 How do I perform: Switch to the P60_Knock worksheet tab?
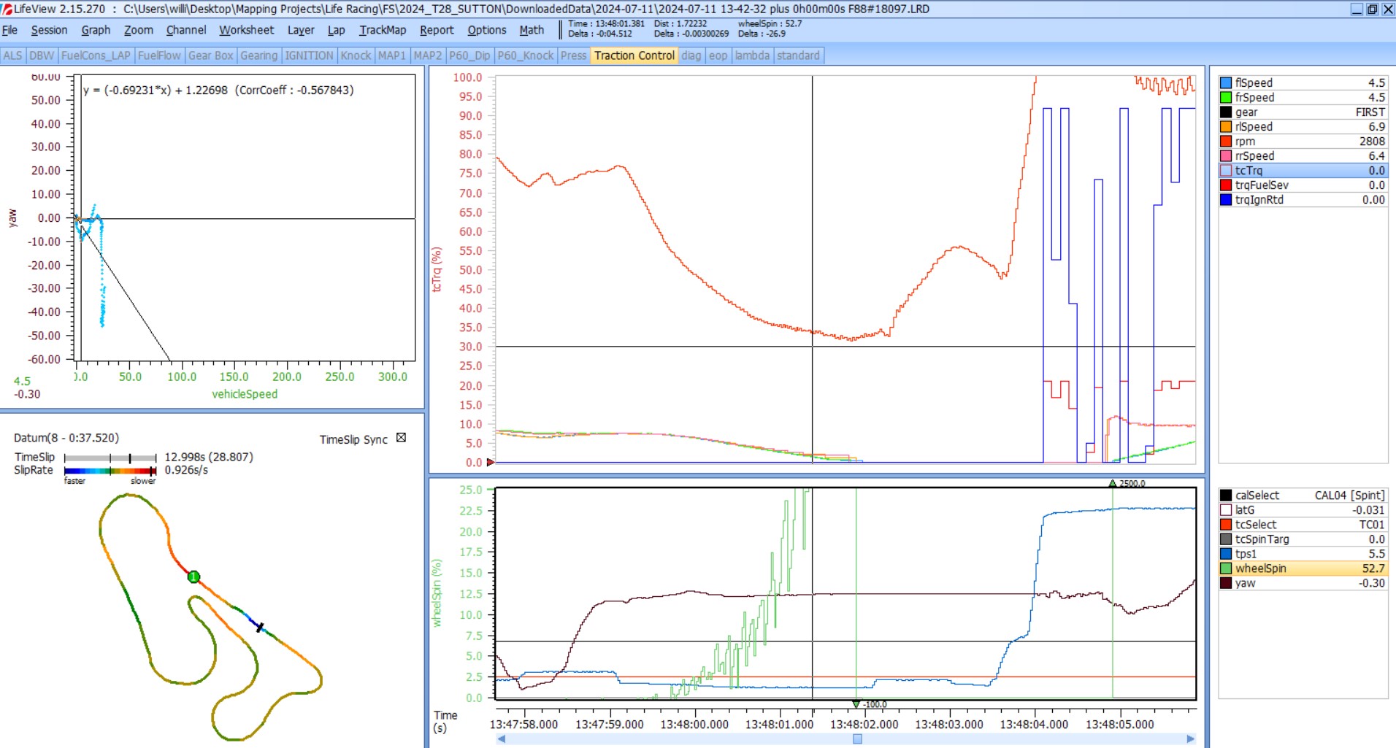click(525, 55)
